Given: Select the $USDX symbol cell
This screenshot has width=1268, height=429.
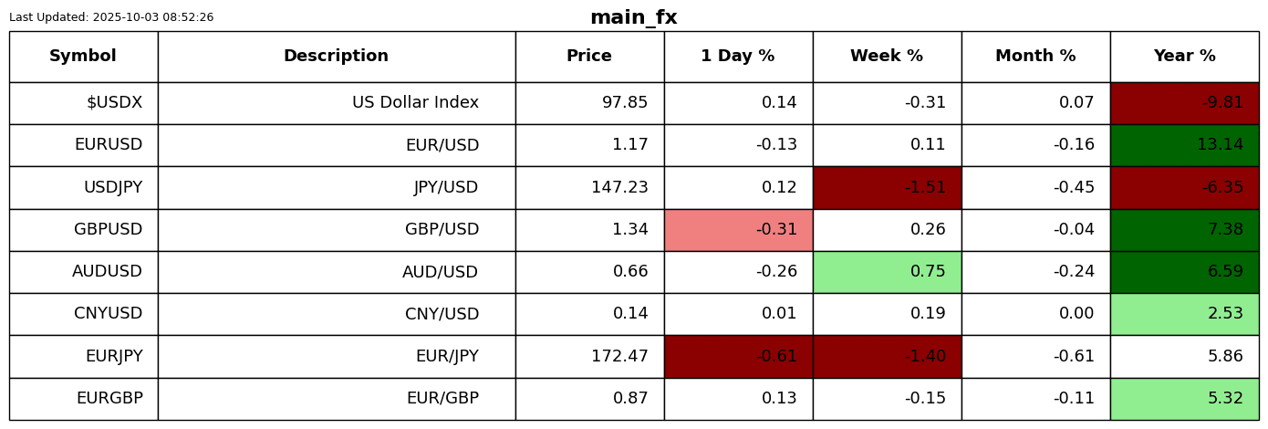Looking at the screenshot, I should click(x=83, y=103).
